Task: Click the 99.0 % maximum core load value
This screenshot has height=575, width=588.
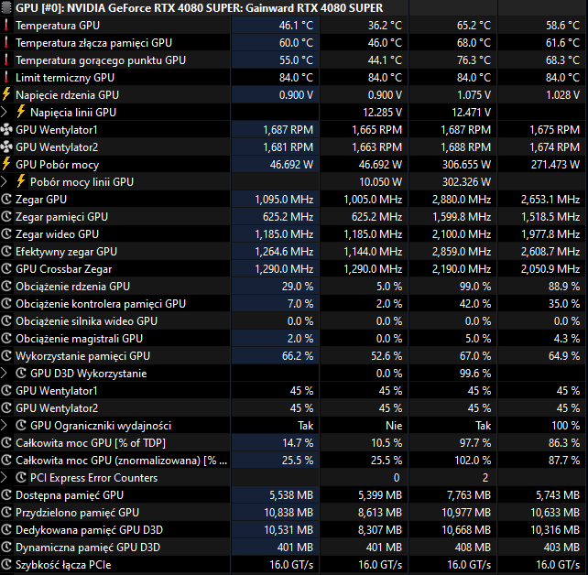Action: coord(475,287)
